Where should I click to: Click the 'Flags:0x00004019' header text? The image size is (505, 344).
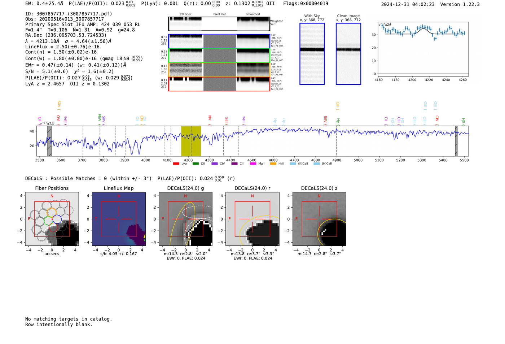306,4
